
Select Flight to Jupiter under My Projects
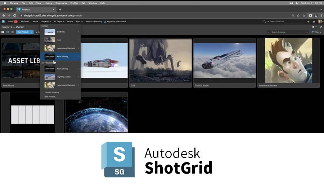(x=60, y=77)
